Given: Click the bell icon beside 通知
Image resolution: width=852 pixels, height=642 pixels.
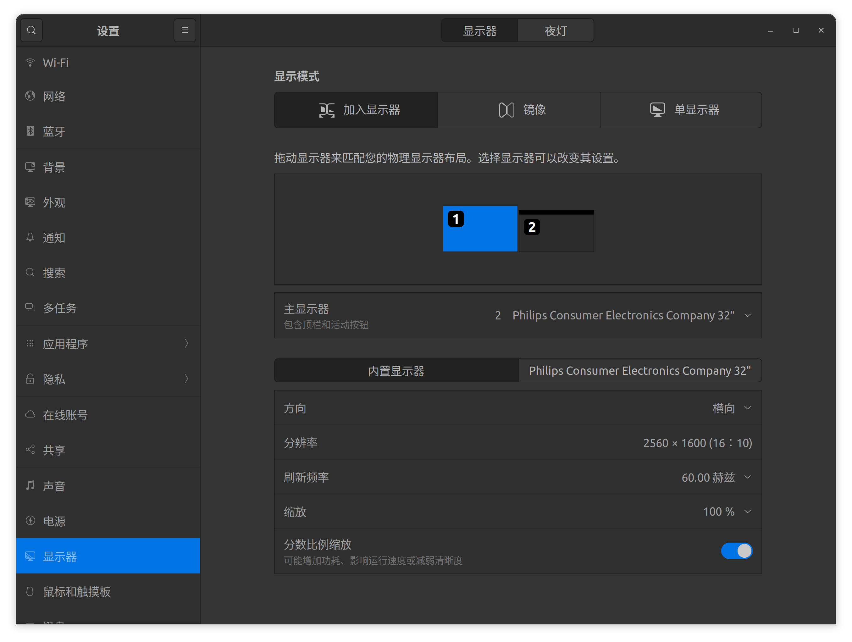Looking at the screenshot, I should tap(30, 237).
